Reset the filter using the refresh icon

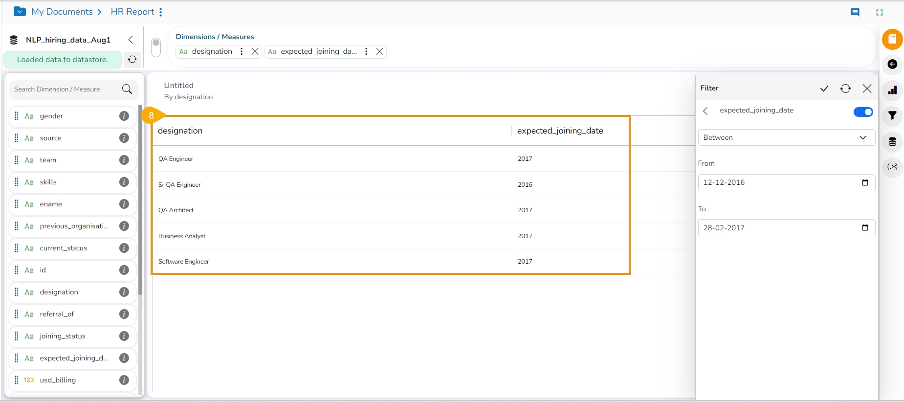[x=845, y=89]
